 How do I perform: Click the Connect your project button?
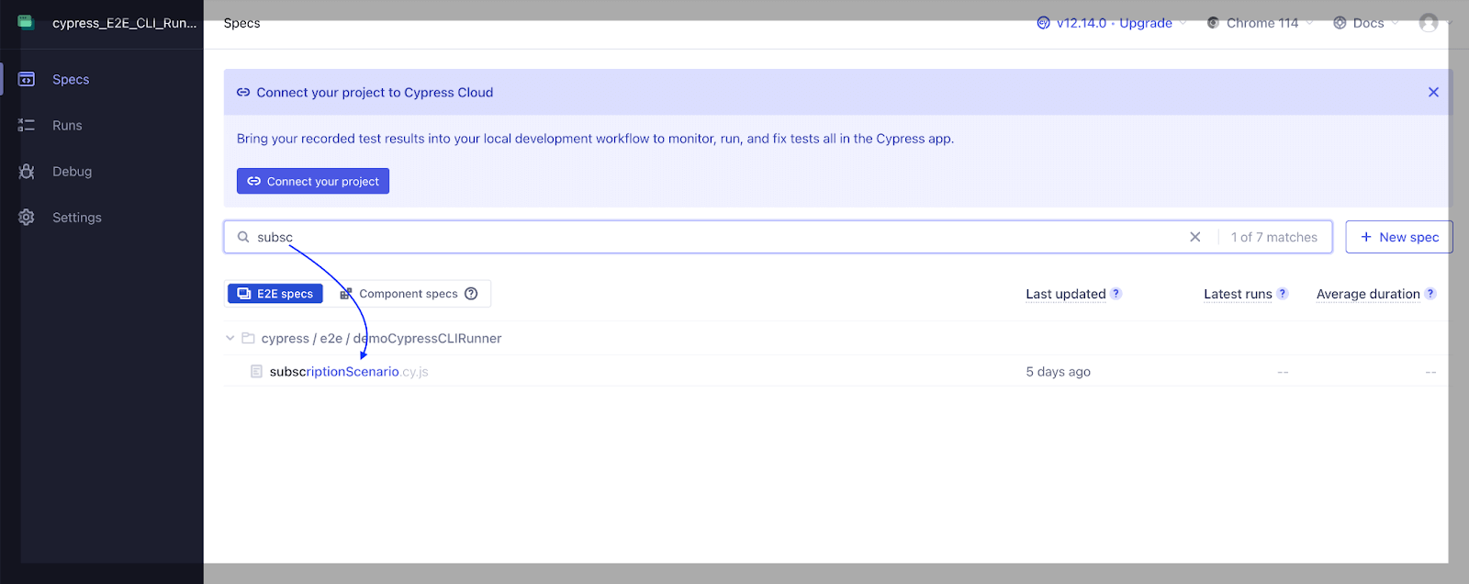pyautogui.click(x=313, y=181)
